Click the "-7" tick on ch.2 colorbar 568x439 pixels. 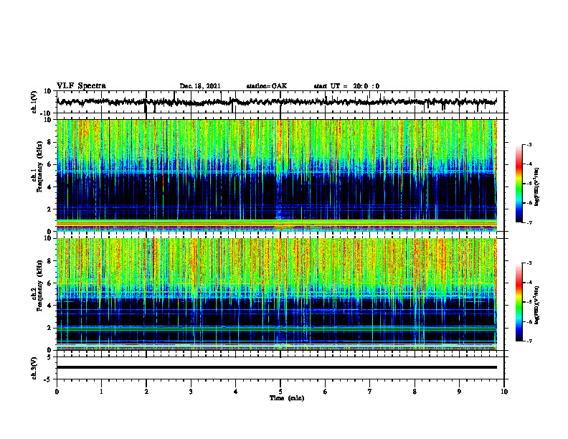pos(529,341)
